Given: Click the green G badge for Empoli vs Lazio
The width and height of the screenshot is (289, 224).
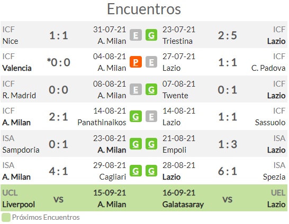Looking at the screenshot, I should (x=151, y=144).
